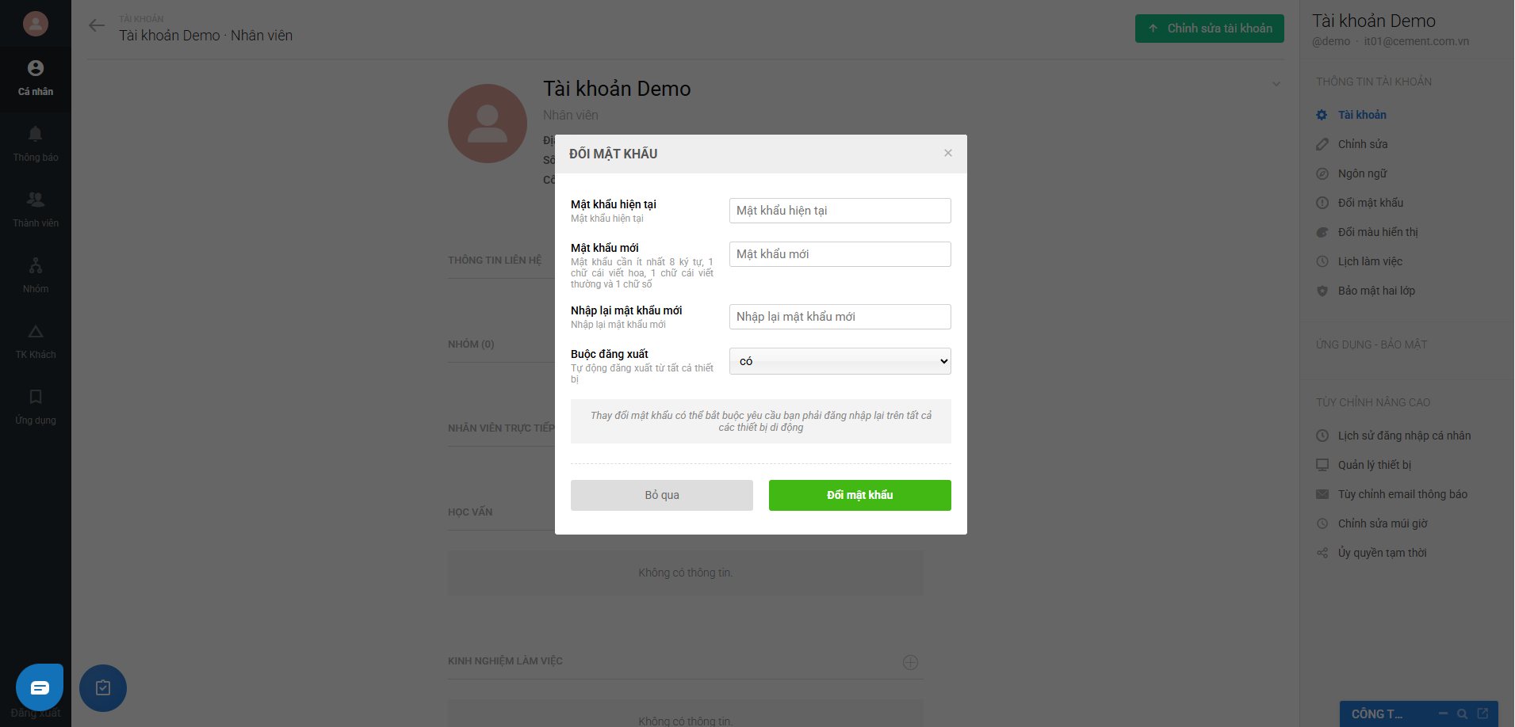Viewport: 1515px width, 727px height.
Task: Click the blue chat bubble icon
Action: pyautogui.click(x=40, y=687)
